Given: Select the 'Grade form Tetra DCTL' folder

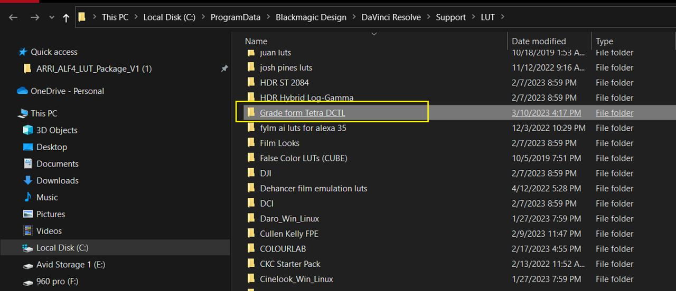Looking at the screenshot, I should point(303,113).
